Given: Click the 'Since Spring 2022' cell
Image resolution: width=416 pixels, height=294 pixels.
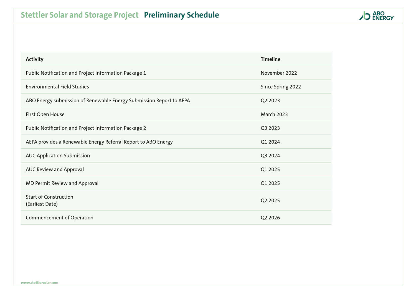Looking at the screenshot, I should 281,87.
